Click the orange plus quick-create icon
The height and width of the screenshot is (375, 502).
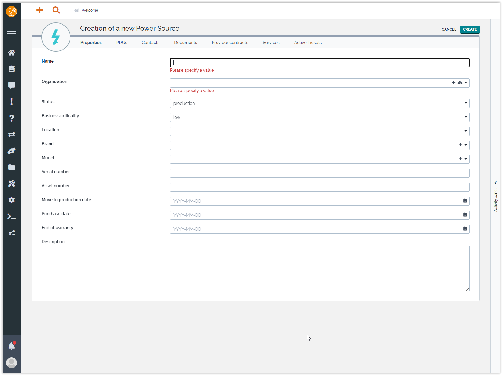(x=39, y=10)
